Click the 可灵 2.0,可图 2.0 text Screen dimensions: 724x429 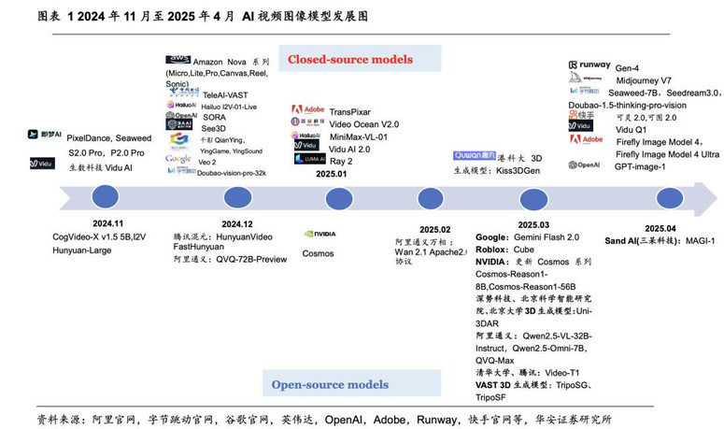tap(646, 117)
